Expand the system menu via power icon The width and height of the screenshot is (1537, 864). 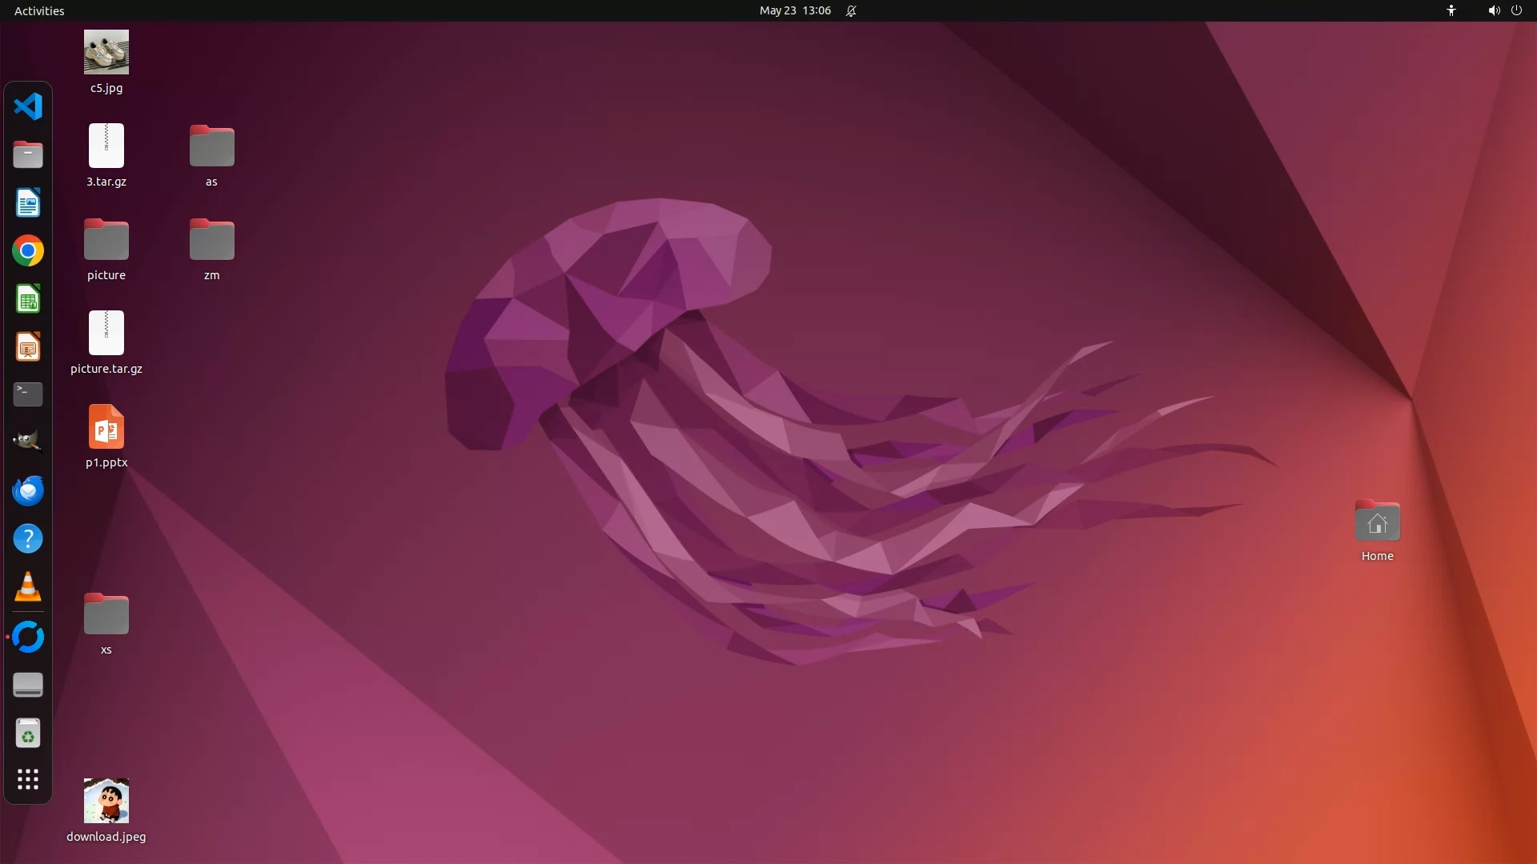[1516, 10]
